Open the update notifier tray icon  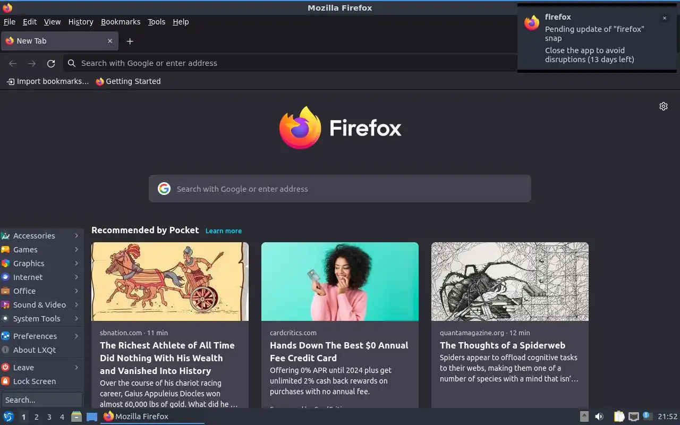pyautogui.click(x=647, y=416)
